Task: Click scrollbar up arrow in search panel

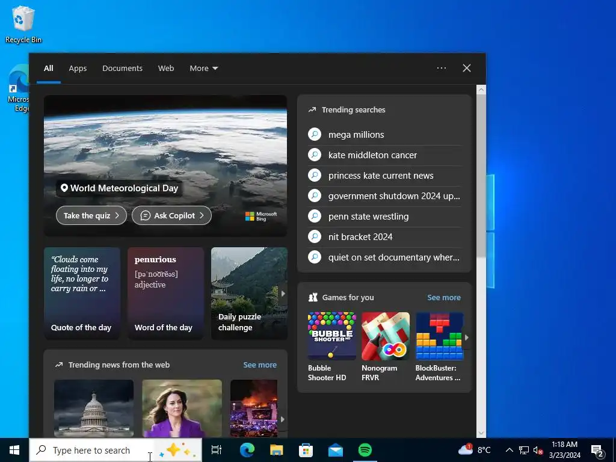Action: (x=481, y=90)
